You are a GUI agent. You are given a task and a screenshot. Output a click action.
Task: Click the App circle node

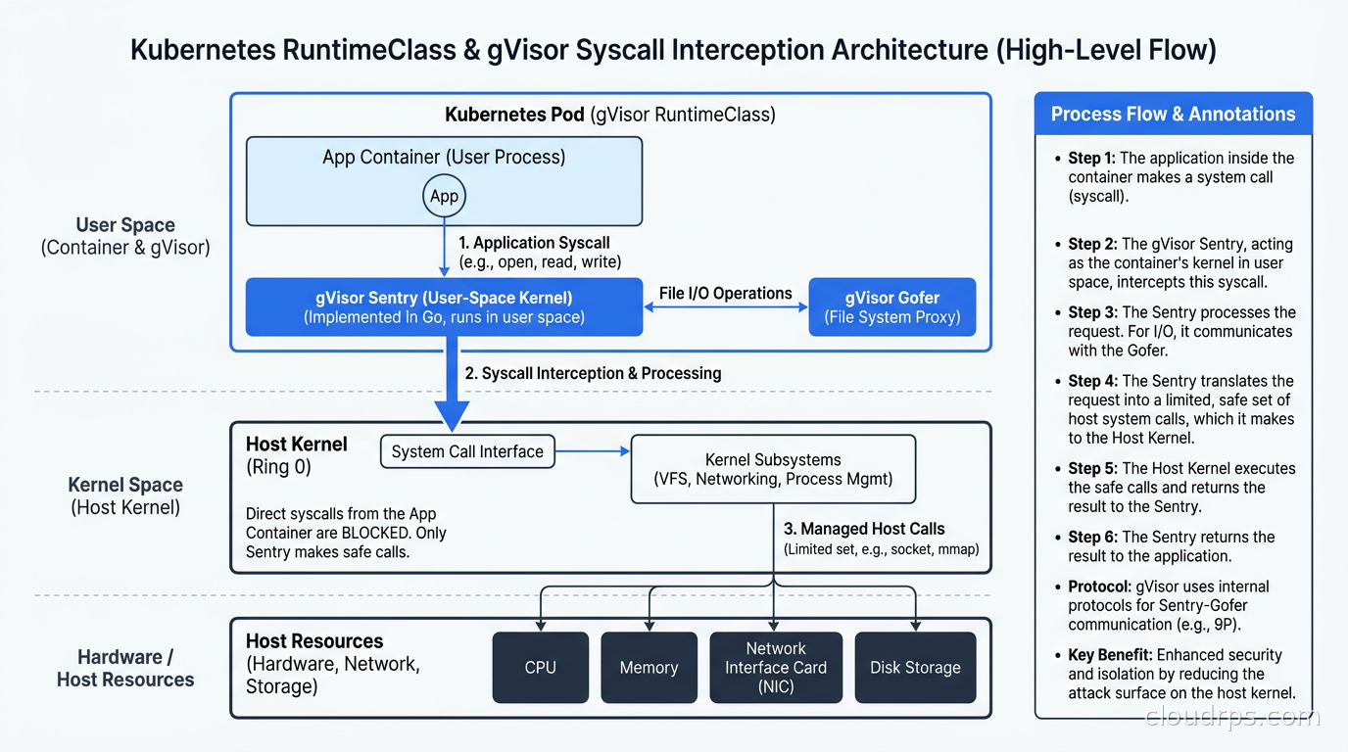point(444,196)
